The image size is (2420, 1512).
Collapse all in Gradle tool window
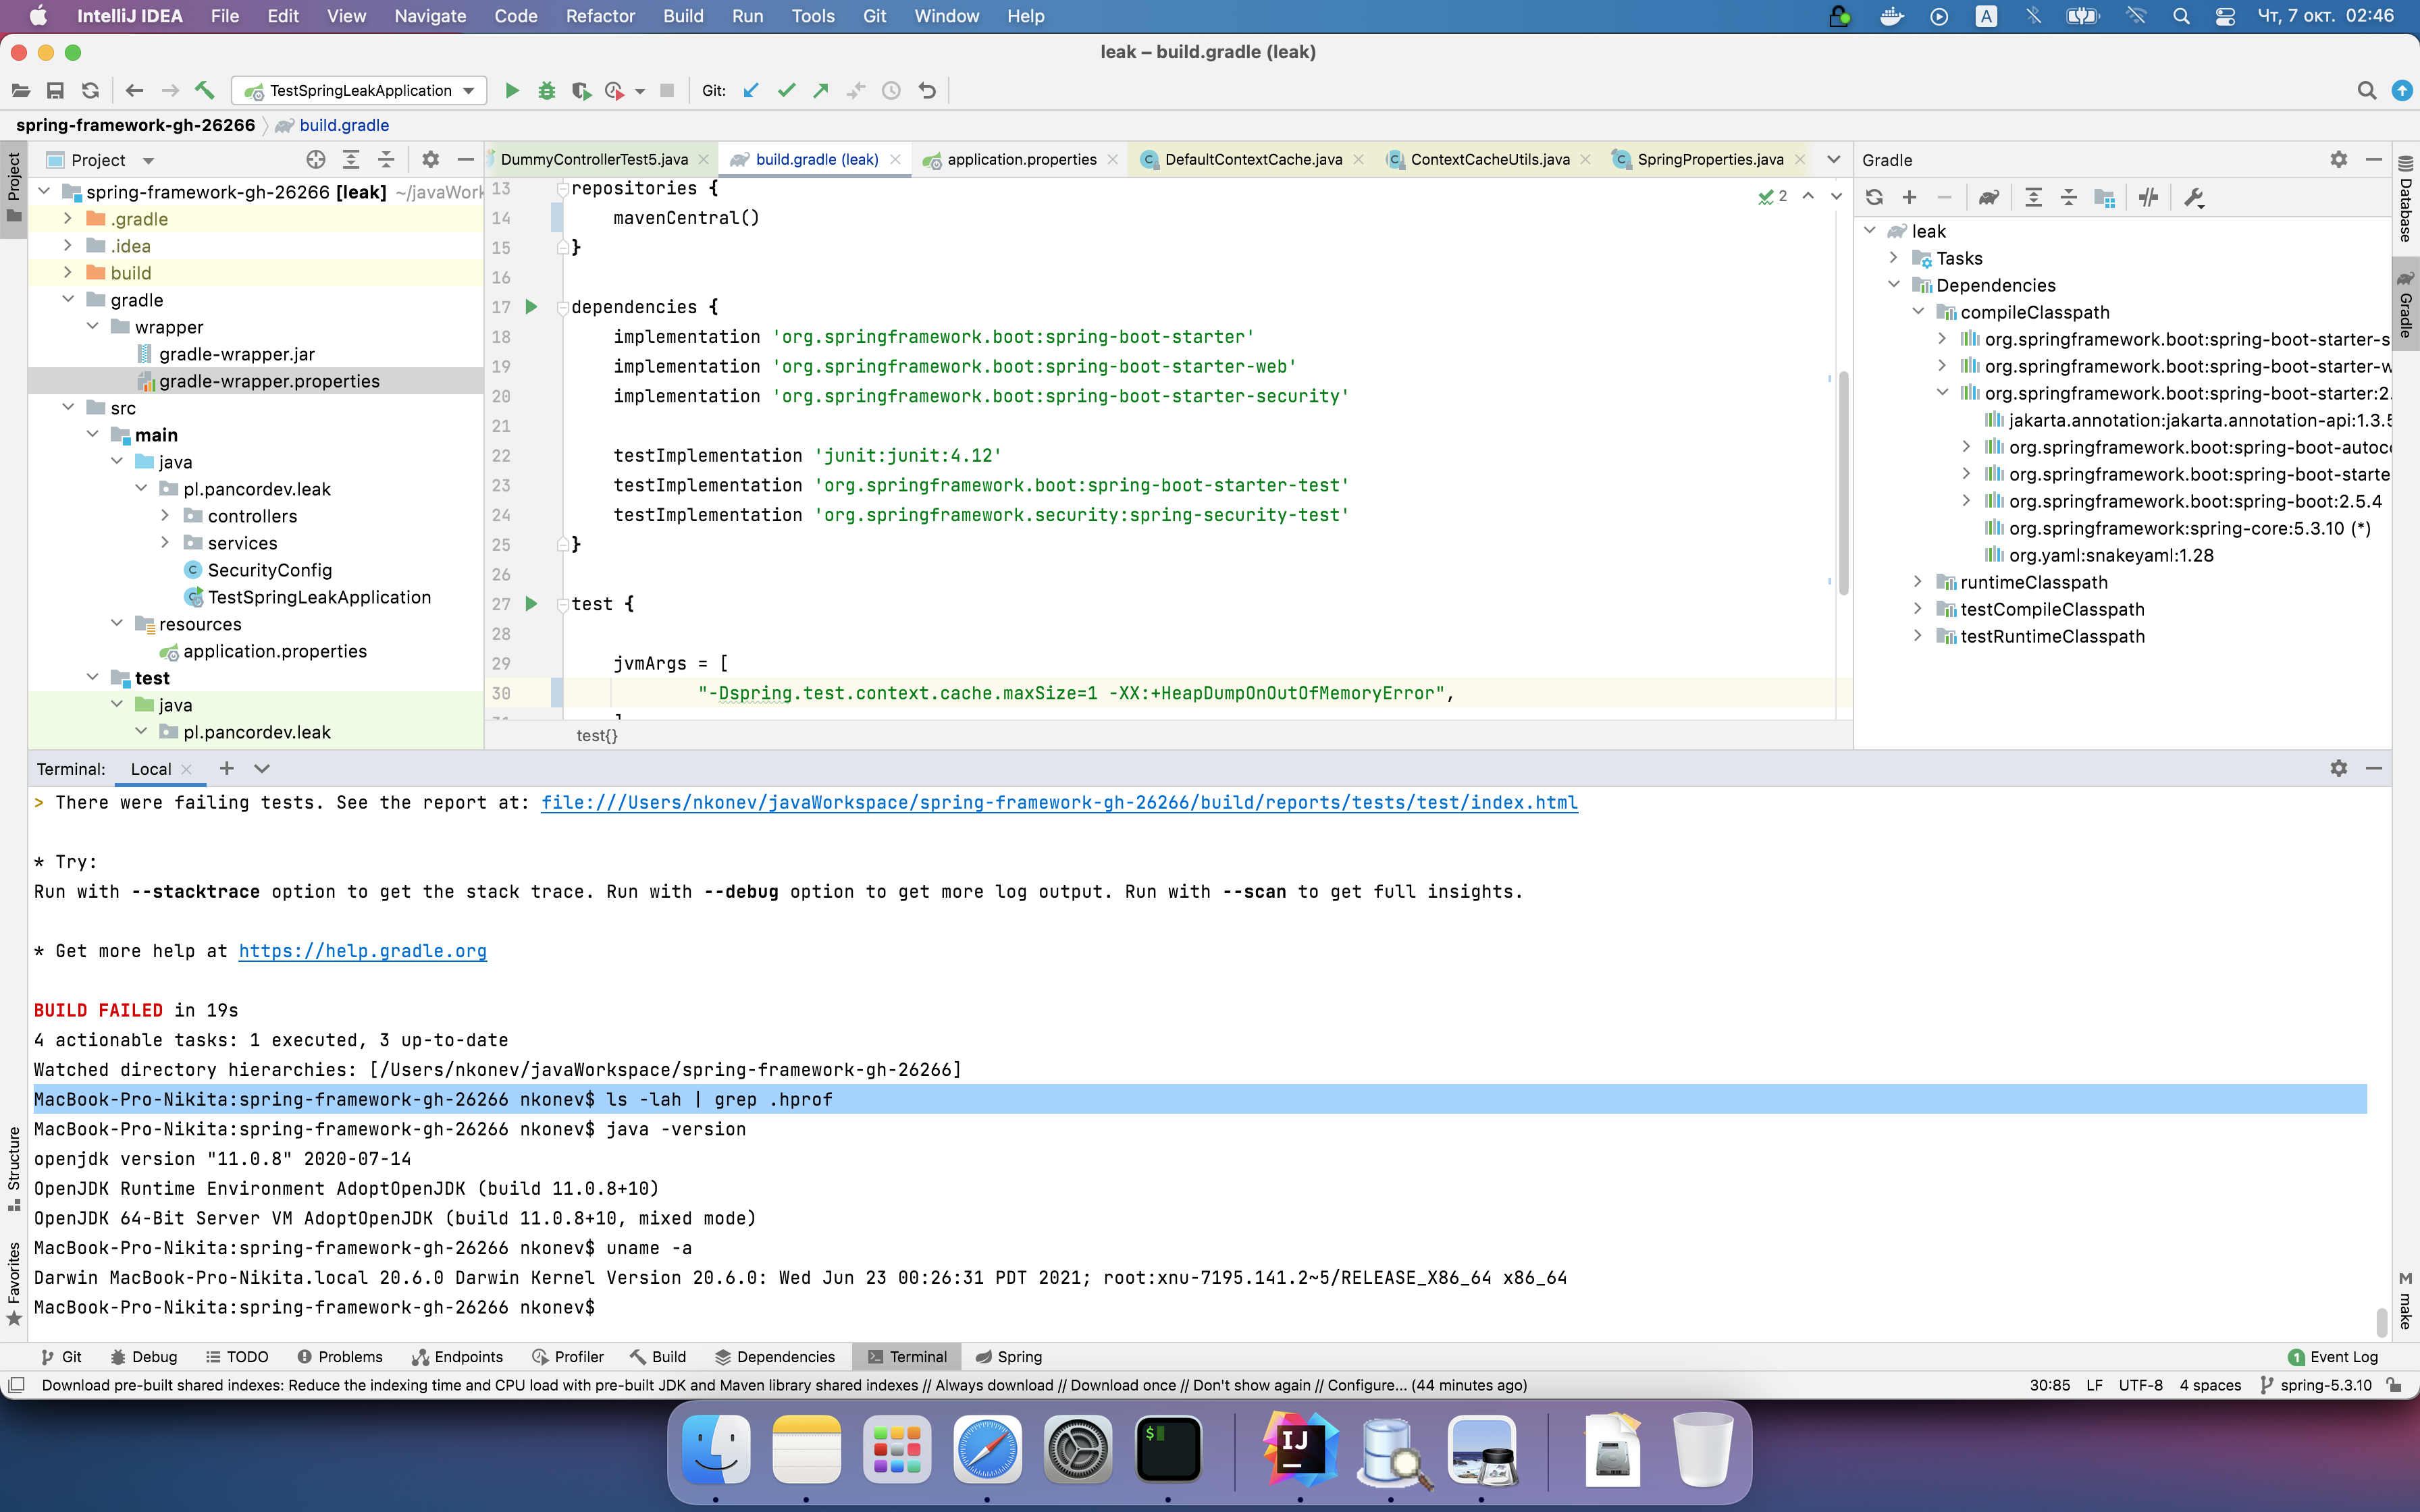click(2069, 198)
